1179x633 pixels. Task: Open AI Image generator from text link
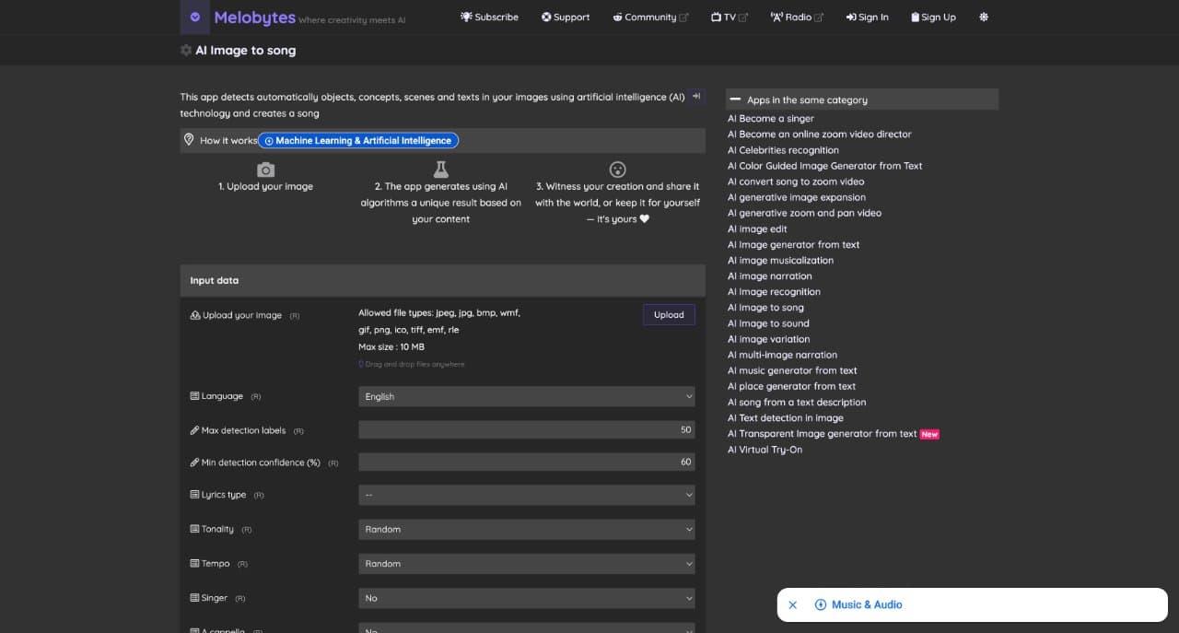(x=793, y=244)
